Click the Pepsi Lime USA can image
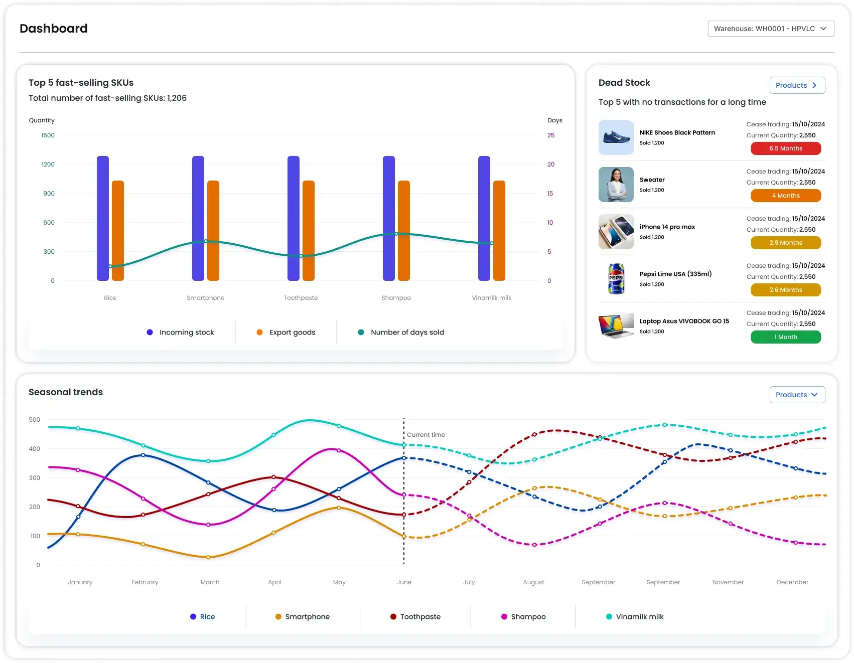Image resolution: width=854 pixels, height=663 pixels. 616,279
